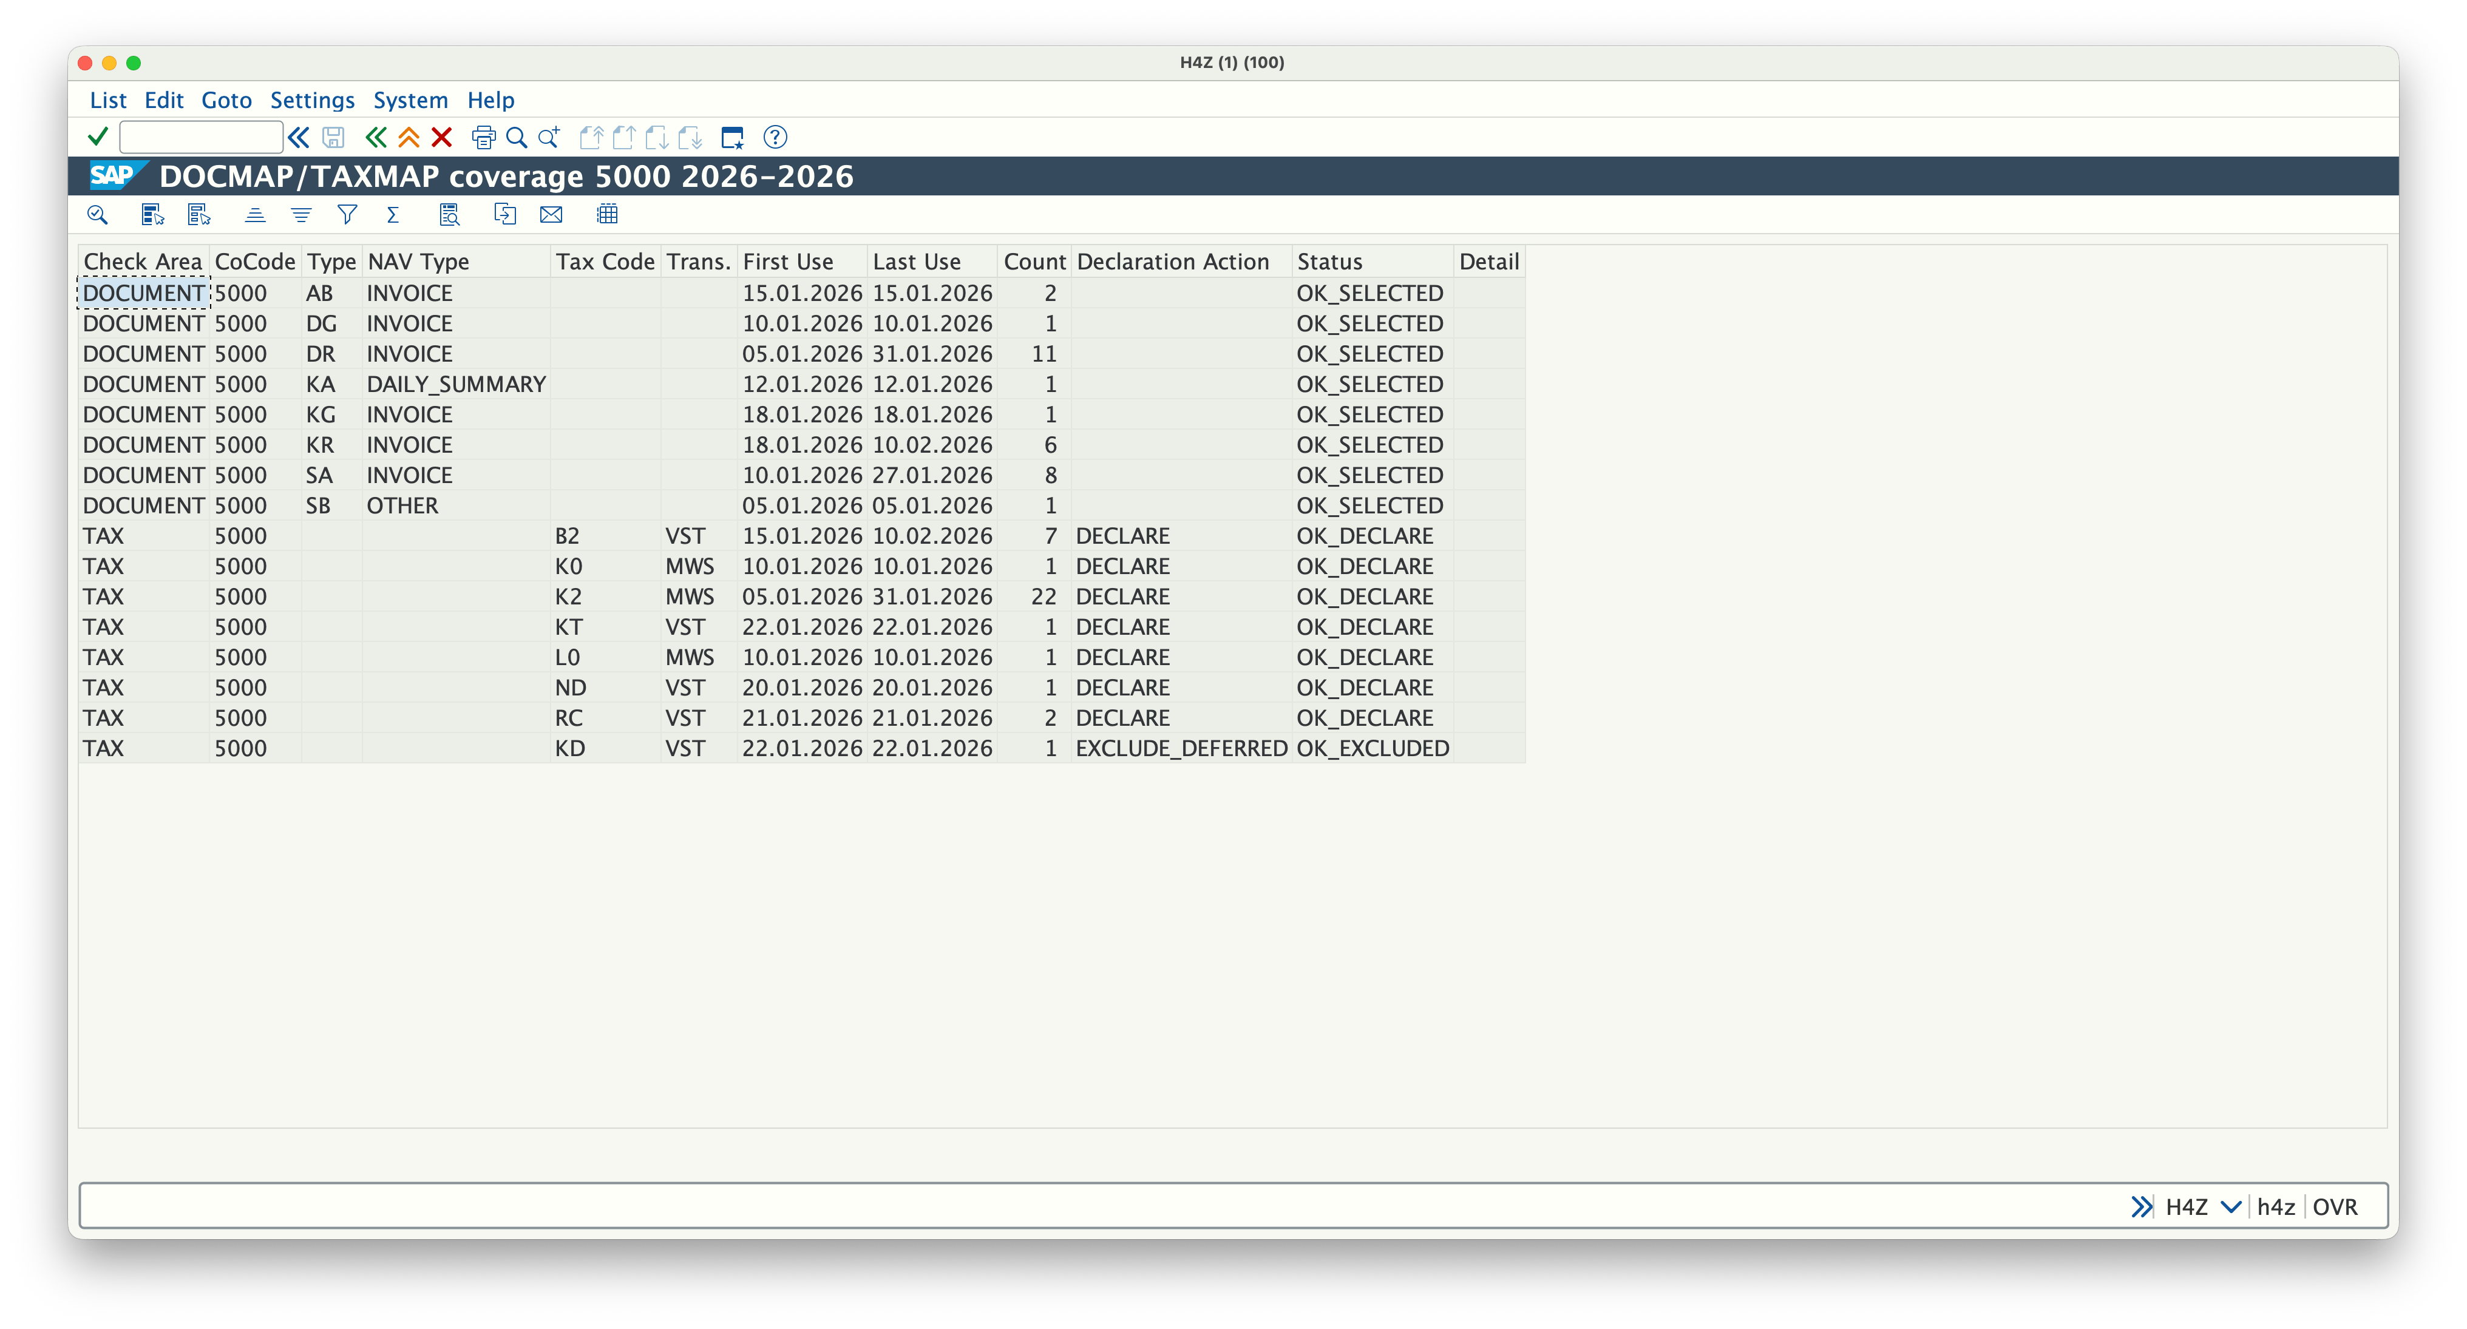2467x1329 pixels.
Task: Sort in ascending order icon
Action: (255, 214)
